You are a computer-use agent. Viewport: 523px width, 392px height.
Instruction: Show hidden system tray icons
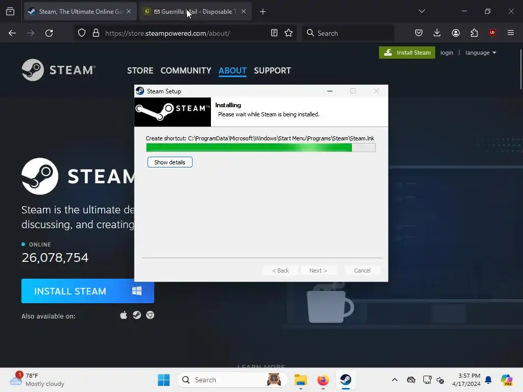[x=395, y=380]
